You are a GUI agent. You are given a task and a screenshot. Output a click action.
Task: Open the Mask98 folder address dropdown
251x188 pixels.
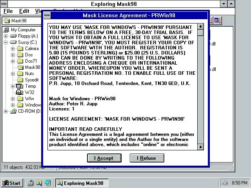tap(22, 21)
